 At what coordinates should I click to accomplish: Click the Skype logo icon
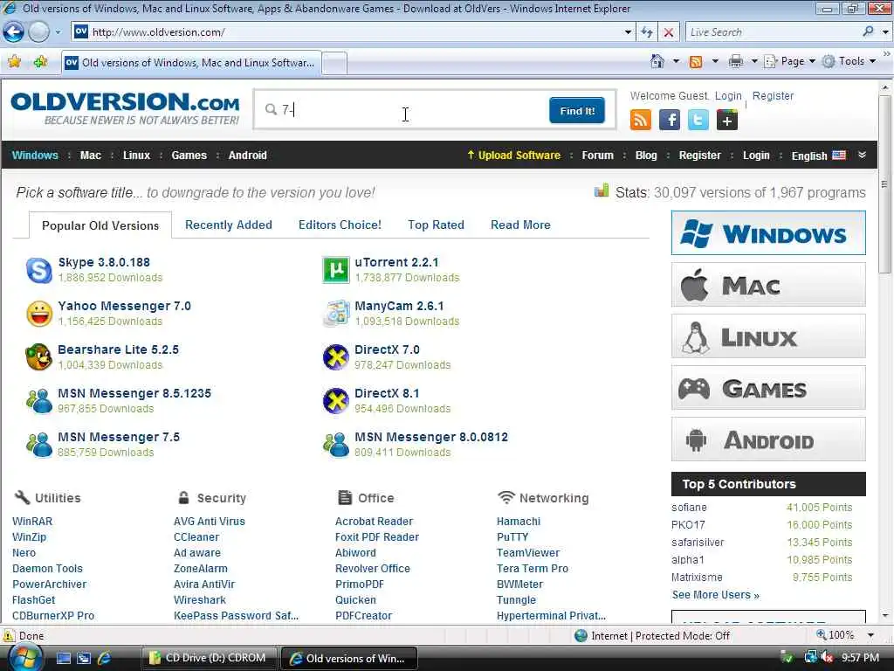tap(38, 270)
